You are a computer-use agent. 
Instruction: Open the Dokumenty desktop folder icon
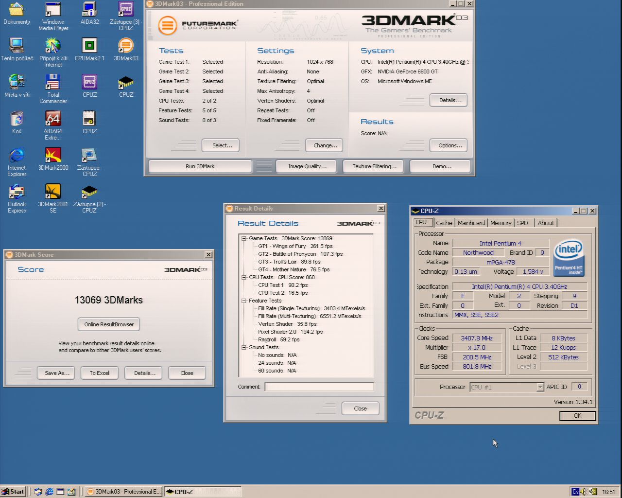17,13
